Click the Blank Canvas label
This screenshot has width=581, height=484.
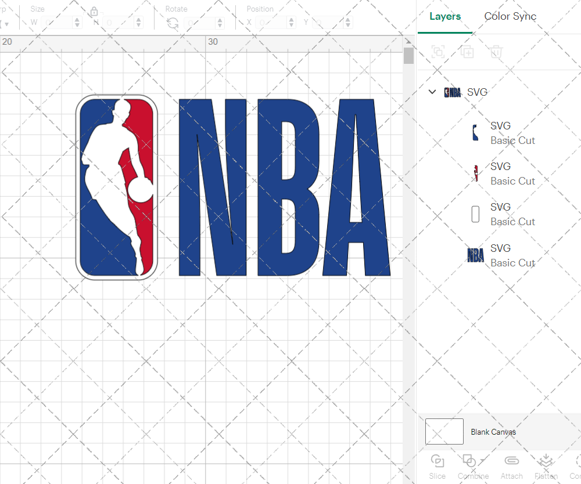coord(493,432)
